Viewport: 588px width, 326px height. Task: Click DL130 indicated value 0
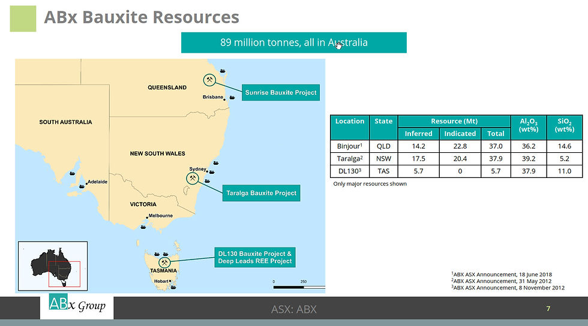pyautogui.click(x=460, y=171)
